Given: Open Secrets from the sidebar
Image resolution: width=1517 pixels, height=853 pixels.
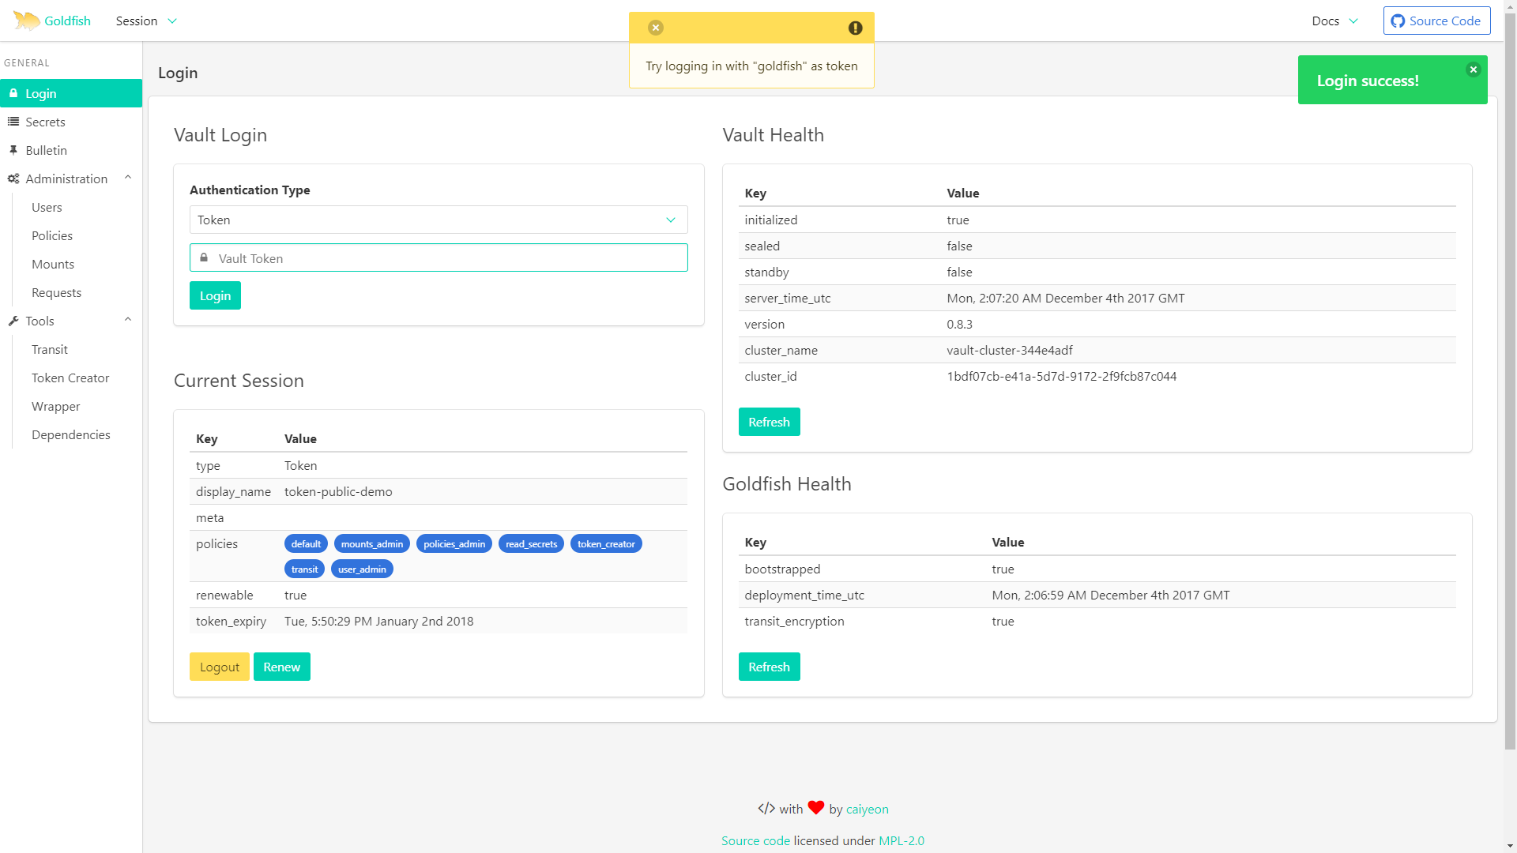Looking at the screenshot, I should click(x=45, y=122).
